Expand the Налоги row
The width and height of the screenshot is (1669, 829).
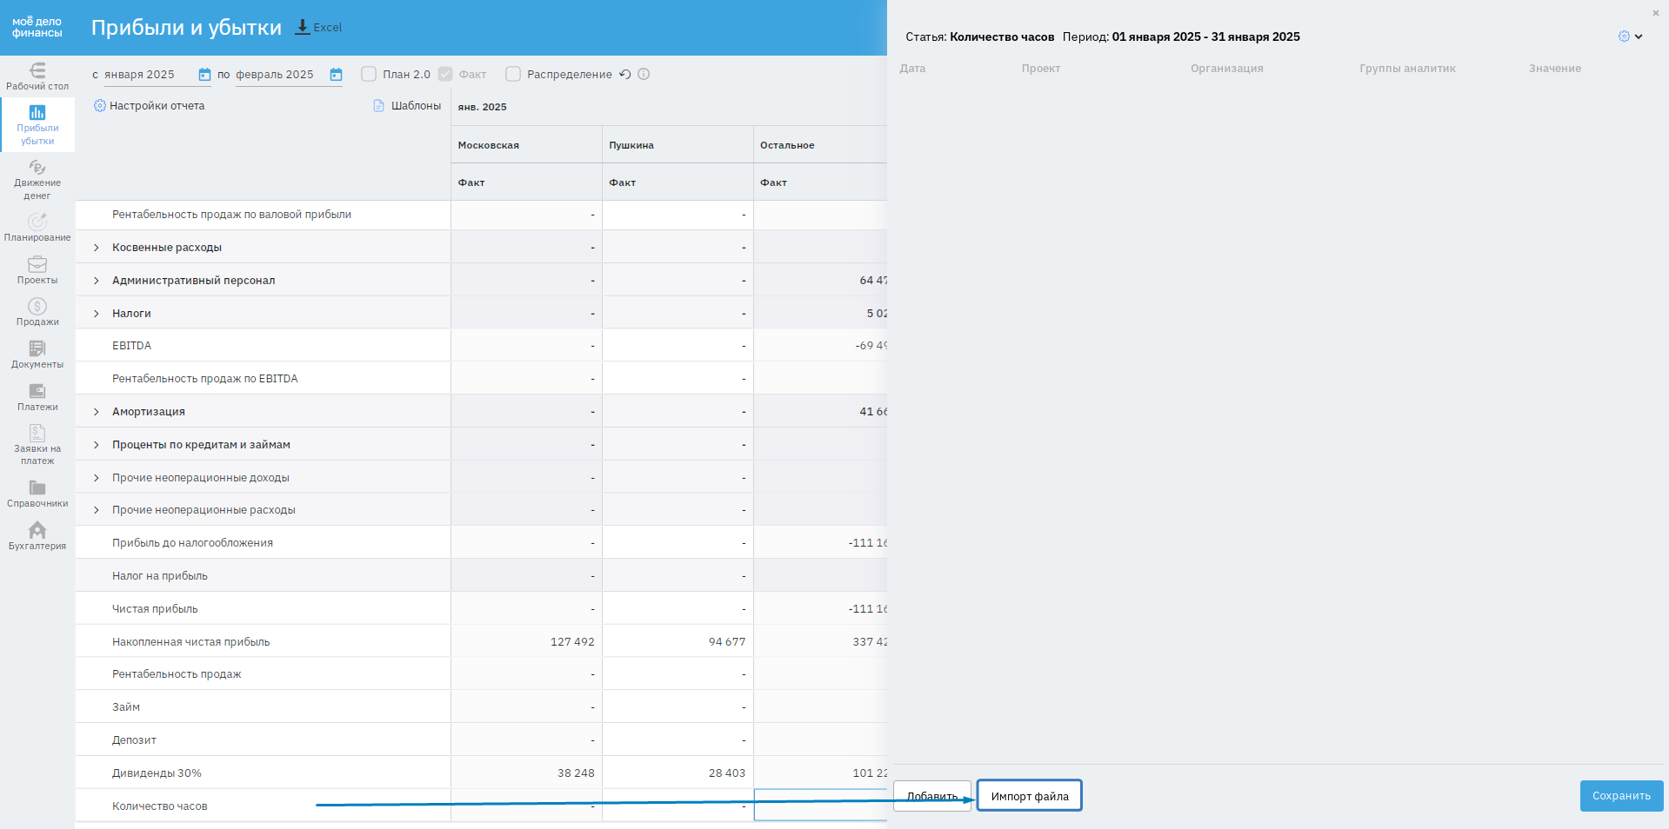[97, 314]
